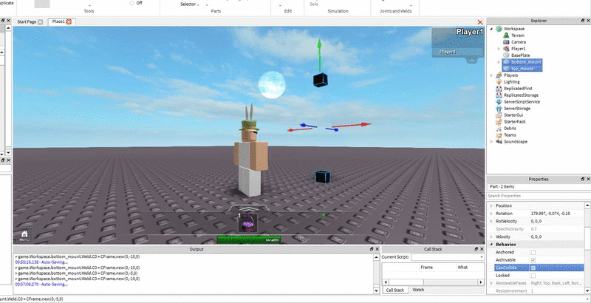Screen dimensions: 591x303
Task: Expand the Player1 node in Explorer
Action: [x=499, y=49]
